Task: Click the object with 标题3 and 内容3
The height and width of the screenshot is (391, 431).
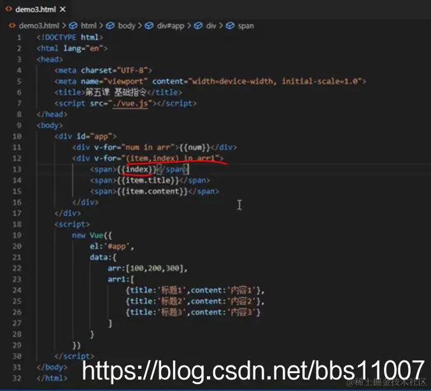Action: tap(193, 312)
